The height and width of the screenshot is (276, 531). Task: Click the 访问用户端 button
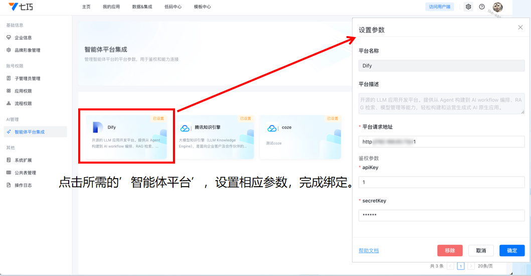pyautogui.click(x=440, y=7)
